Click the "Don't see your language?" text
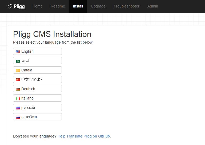Viewport: 205px width, 145px height. pos(35,136)
